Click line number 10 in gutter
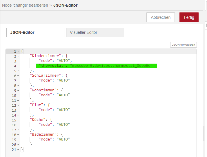 pos(14,95)
